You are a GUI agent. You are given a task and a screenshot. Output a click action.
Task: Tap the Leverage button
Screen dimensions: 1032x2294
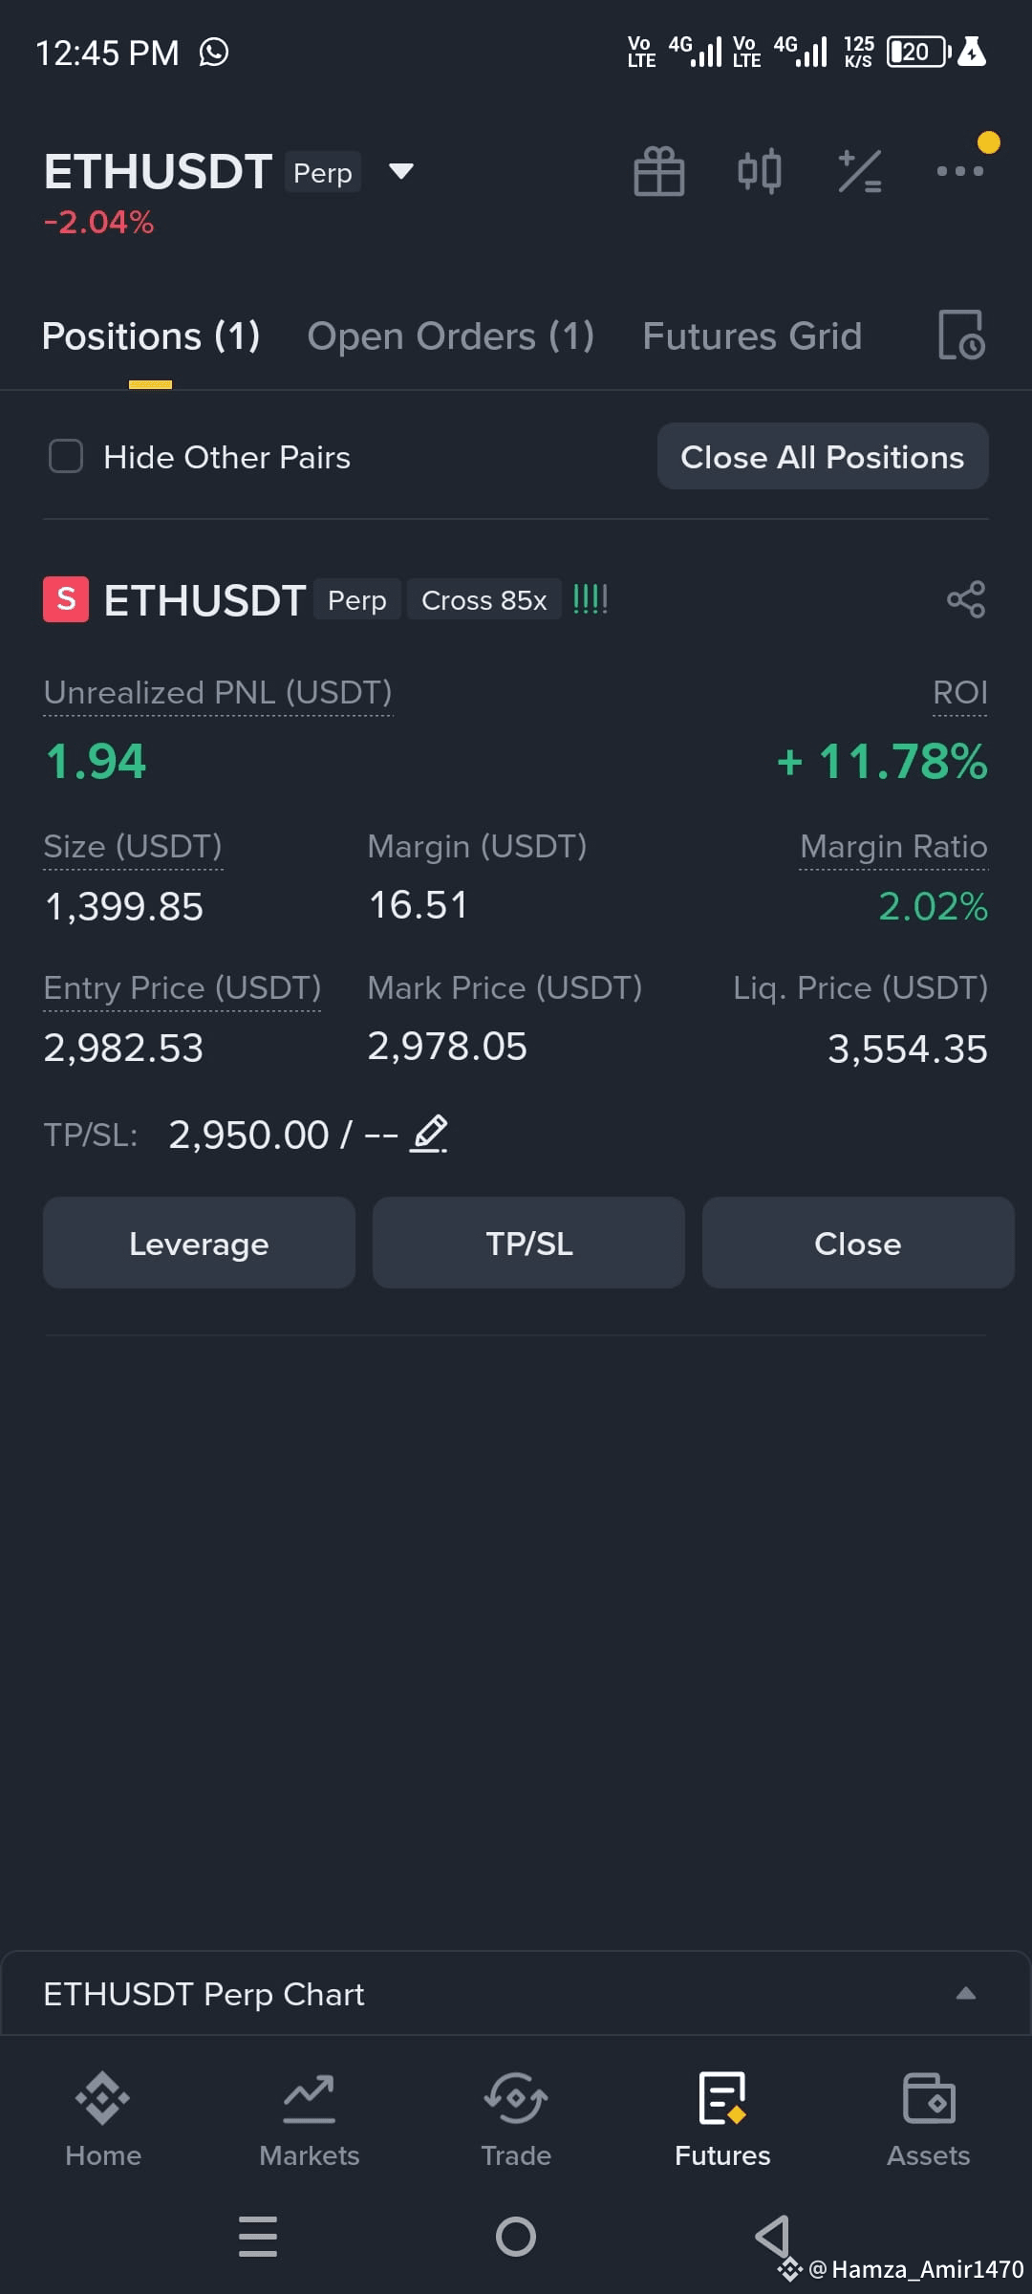tap(199, 1244)
